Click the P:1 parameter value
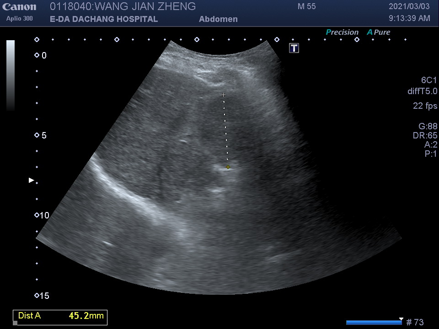Viewport: 439px width, 329px height. pos(431,154)
